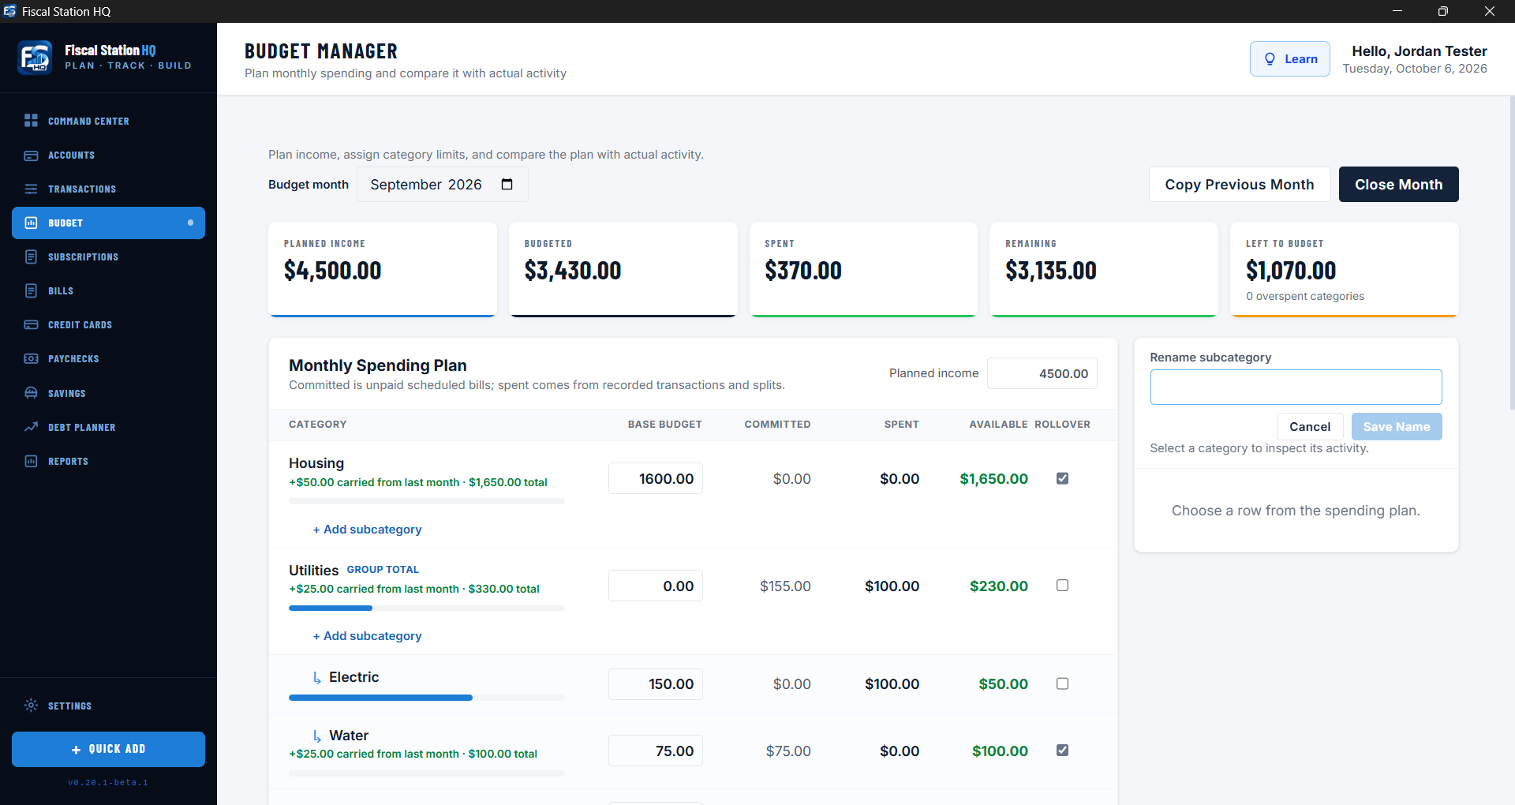
Task: Click the Planned income input field
Action: [x=1042, y=373]
